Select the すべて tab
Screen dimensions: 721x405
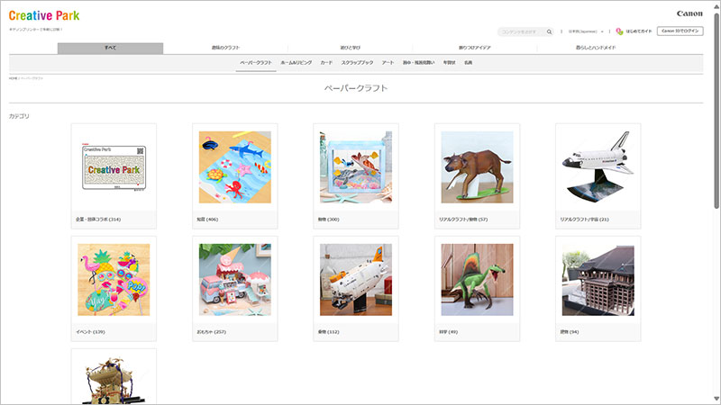(x=110, y=48)
